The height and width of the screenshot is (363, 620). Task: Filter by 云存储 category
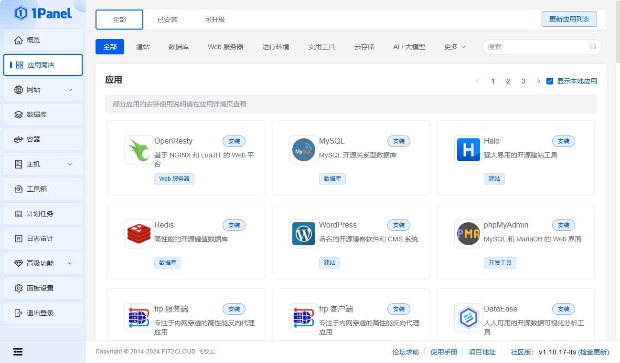click(x=364, y=47)
